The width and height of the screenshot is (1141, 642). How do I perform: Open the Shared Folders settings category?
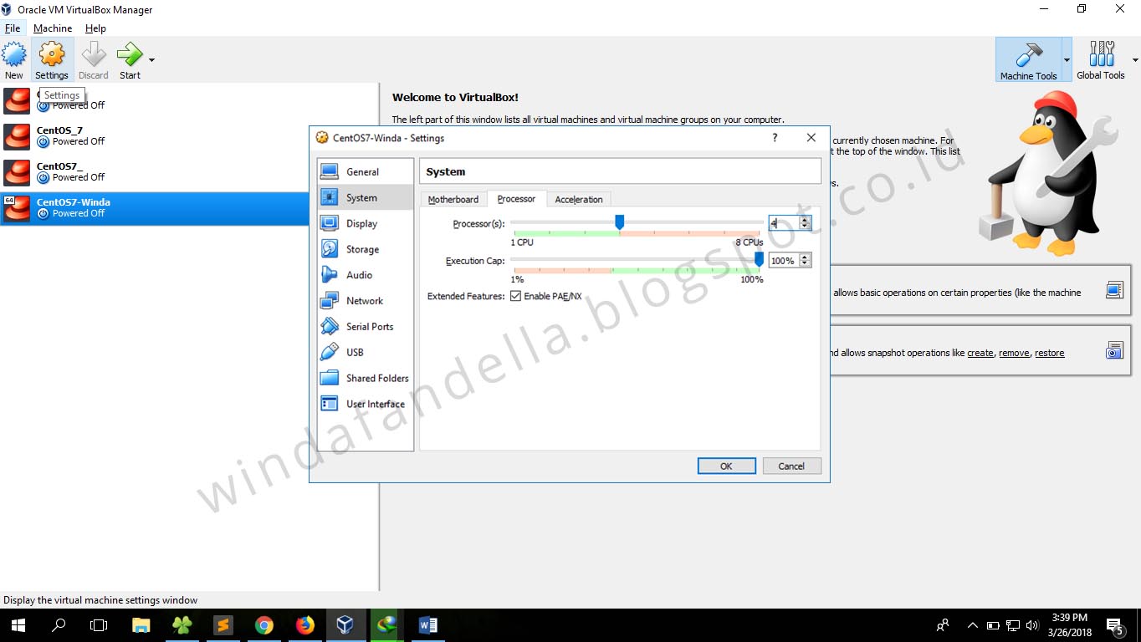click(366, 379)
